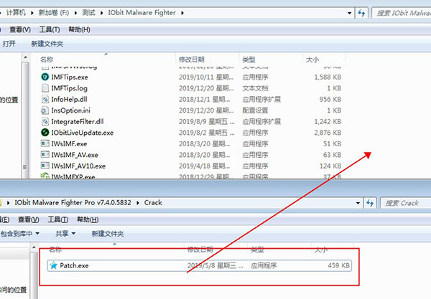Sort upper list by 修改日期 column
Screen dimensions: 431x299
click(x=192, y=60)
